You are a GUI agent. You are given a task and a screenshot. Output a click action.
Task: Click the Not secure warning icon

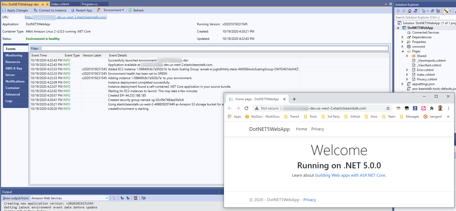(257, 108)
